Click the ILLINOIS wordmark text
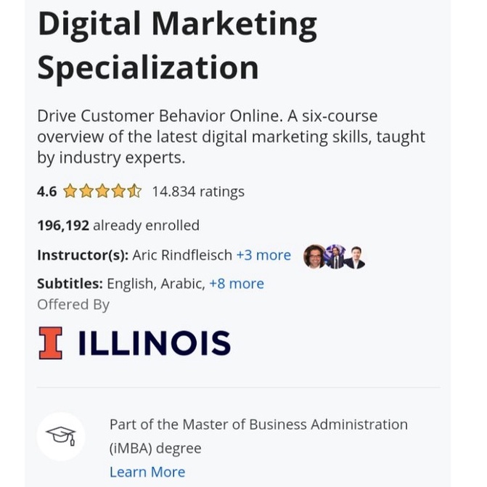 [154, 343]
